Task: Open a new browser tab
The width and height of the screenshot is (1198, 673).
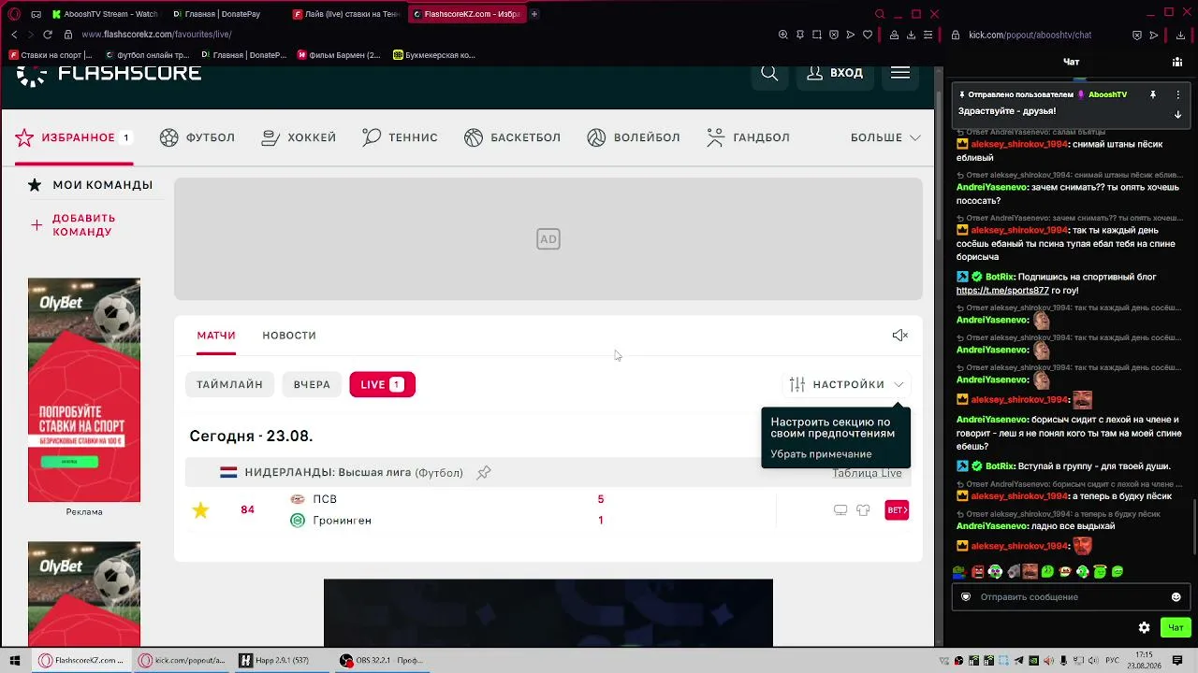Action: 534,14
